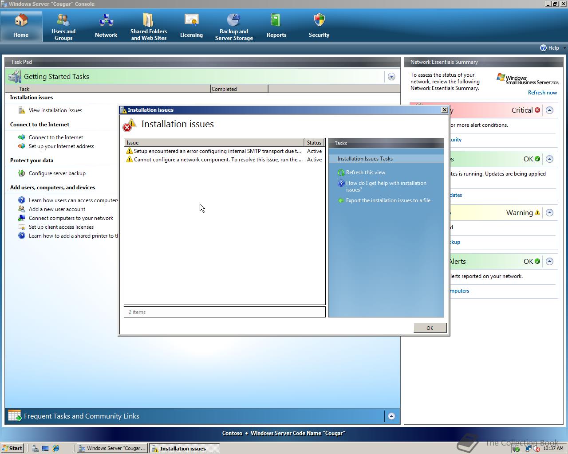Open the Windows Start menu

pos(12,448)
